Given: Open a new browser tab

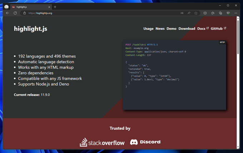Looking at the screenshot, I should click(55, 7).
